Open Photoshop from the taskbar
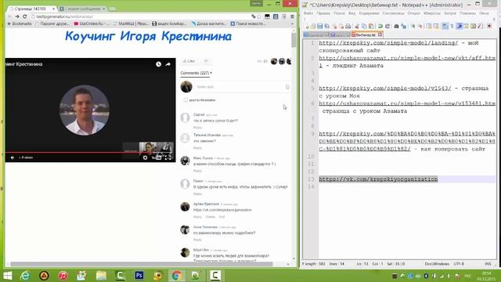Image resolution: width=501 pixels, height=282 pixels. click(x=139, y=275)
